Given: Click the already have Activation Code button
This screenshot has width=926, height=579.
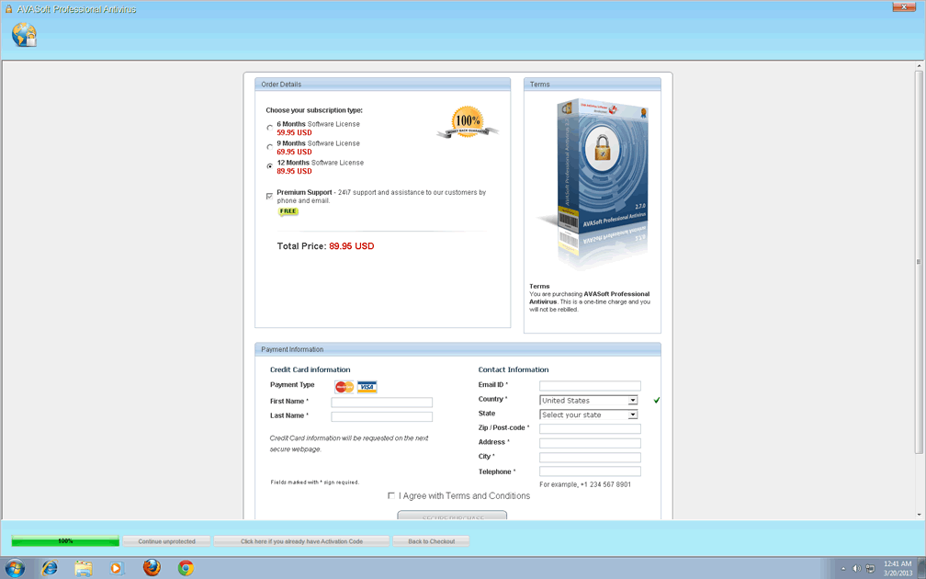Looking at the screenshot, I should pyautogui.click(x=301, y=541).
